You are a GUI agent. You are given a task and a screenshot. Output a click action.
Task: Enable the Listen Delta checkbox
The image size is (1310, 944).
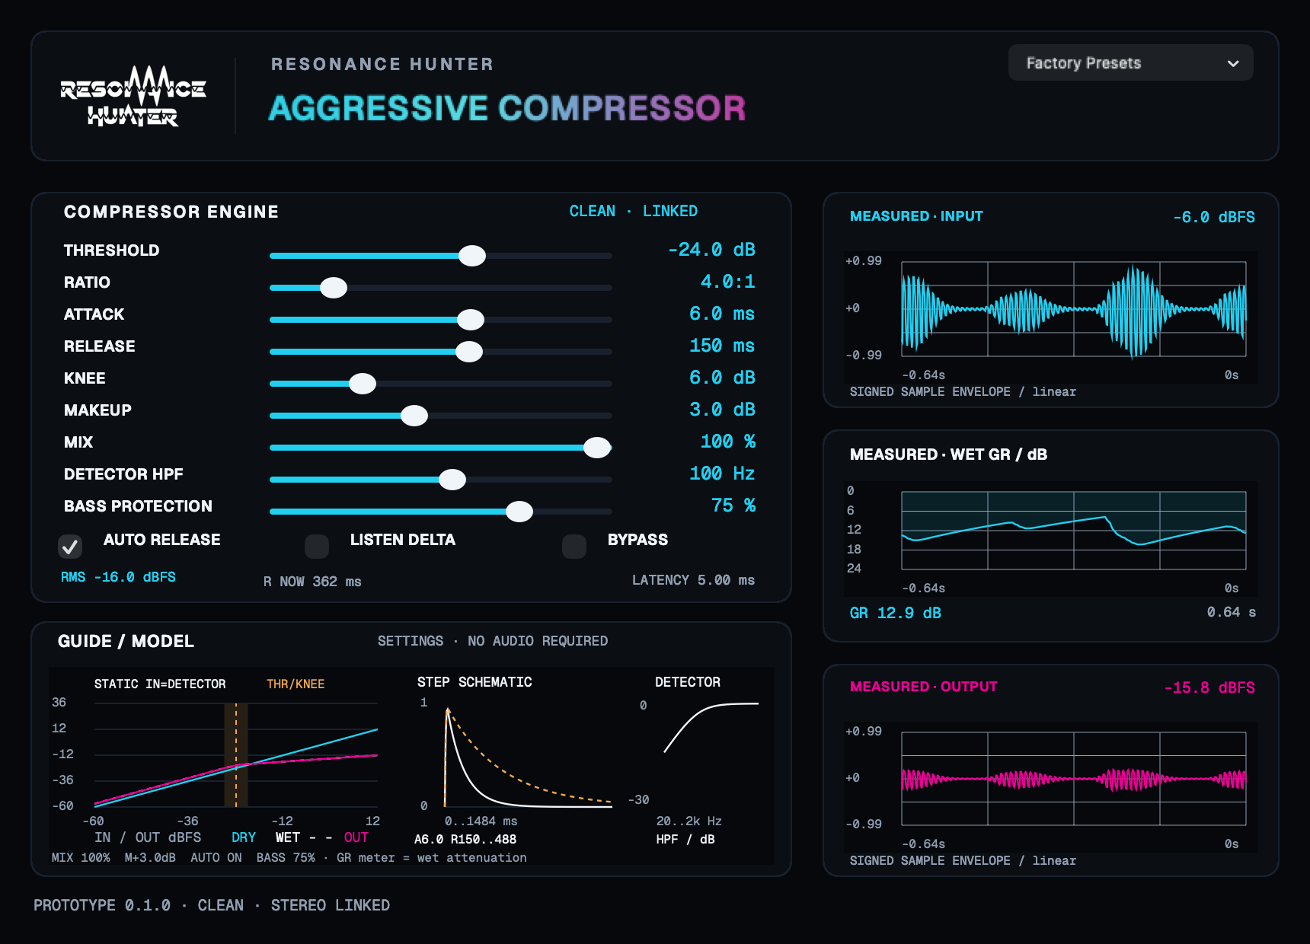(317, 546)
